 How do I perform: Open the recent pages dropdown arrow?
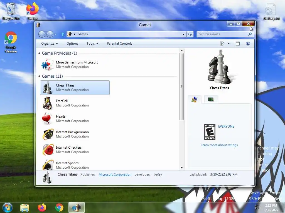coord(55,34)
